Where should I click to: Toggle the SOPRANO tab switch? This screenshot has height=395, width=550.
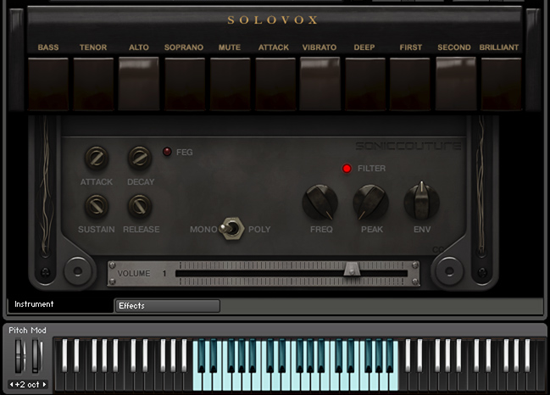[185, 84]
